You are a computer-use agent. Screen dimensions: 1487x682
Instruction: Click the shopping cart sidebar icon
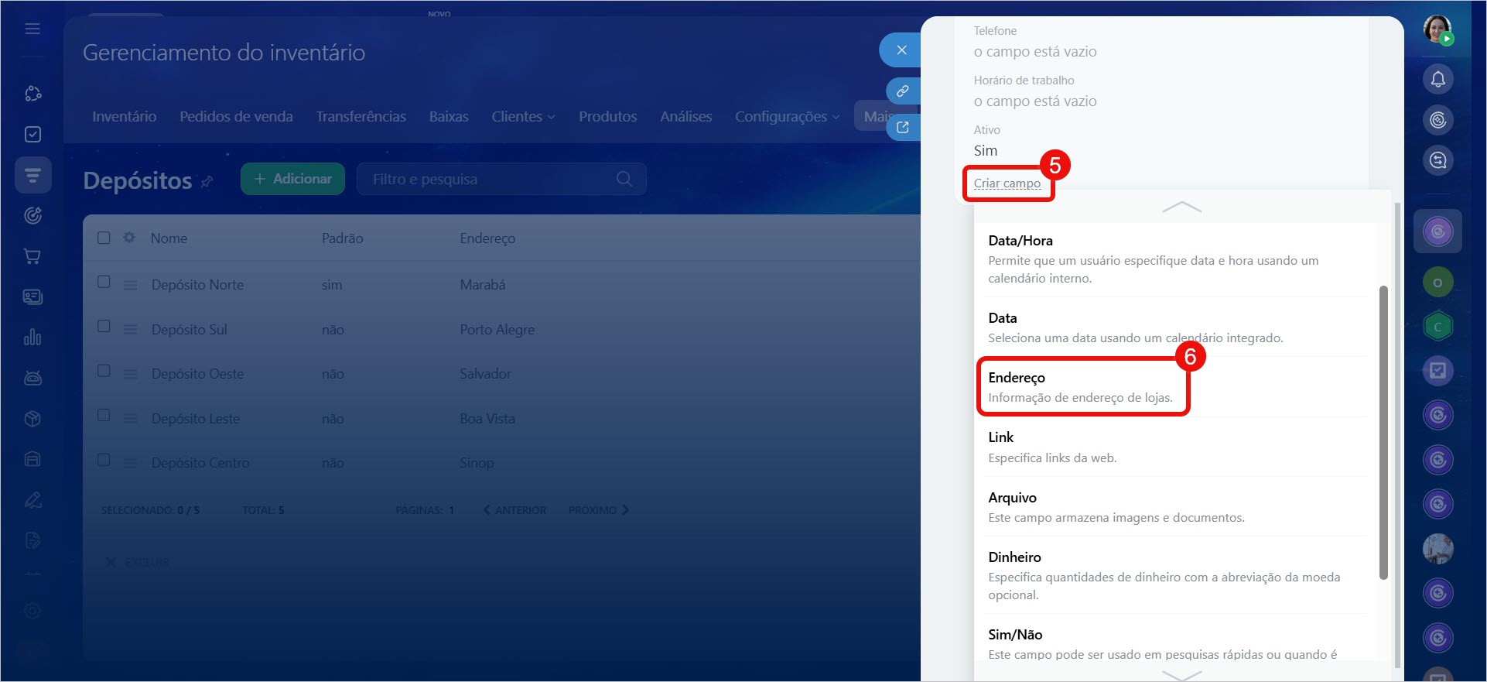click(x=32, y=256)
